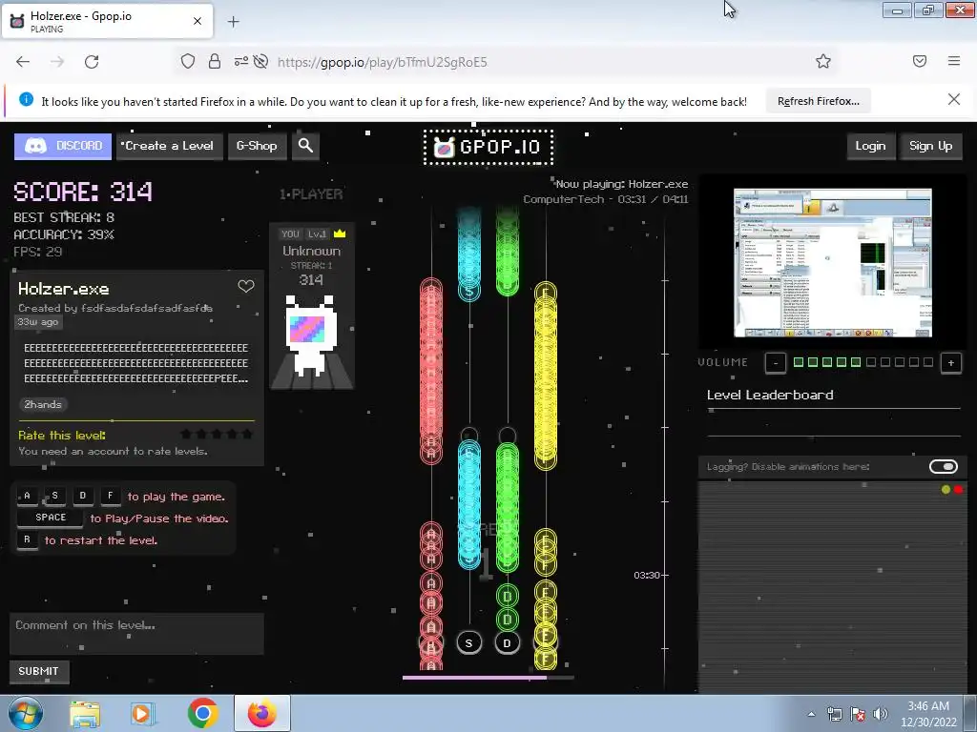Click the autoplay blocked icon

(261, 61)
